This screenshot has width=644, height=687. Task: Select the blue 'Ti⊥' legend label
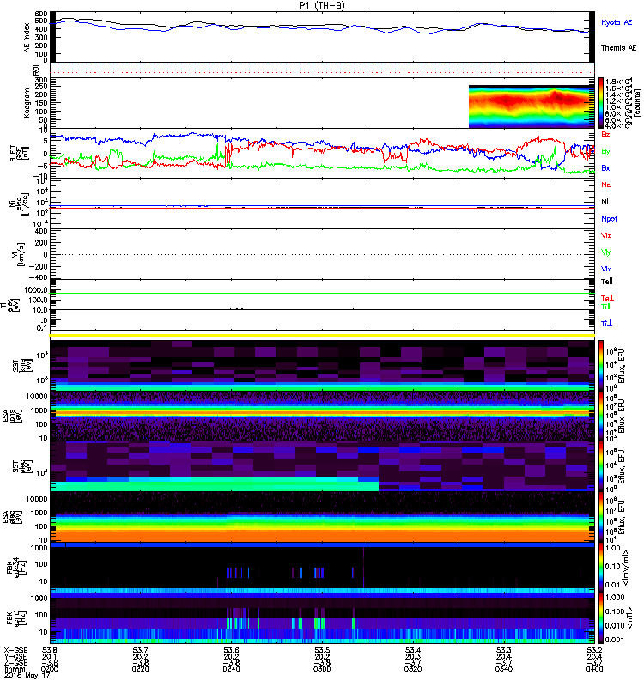(x=606, y=324)
